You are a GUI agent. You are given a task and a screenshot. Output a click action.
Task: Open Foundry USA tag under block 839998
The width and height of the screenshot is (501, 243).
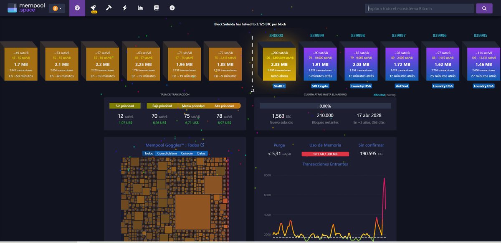[361, 86]
